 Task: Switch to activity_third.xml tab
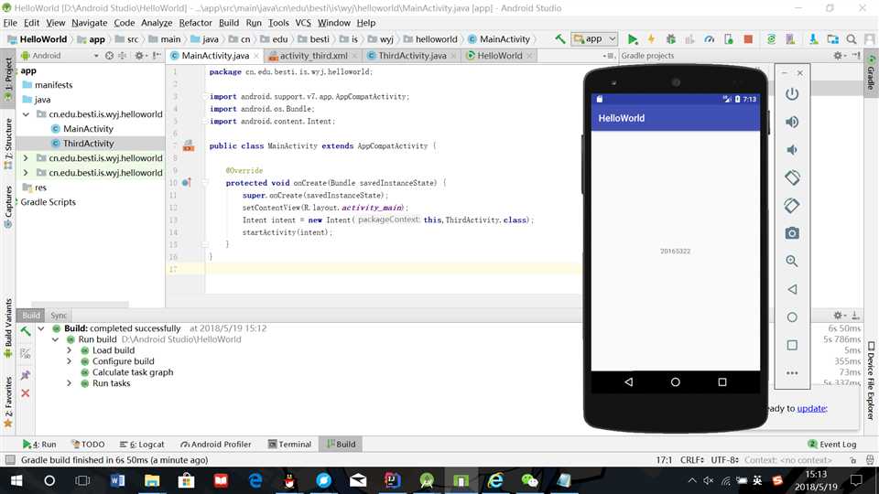click(313, 56)
